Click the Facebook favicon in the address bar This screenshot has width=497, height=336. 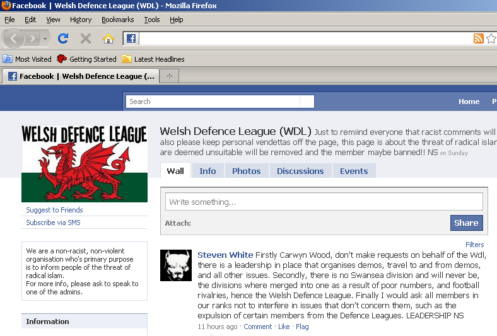point(131,38)
